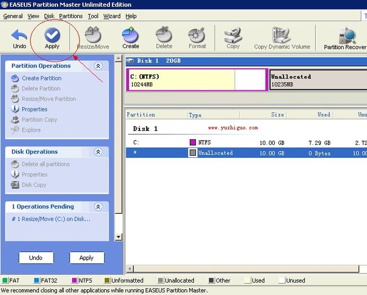Click Explore magnifier sidebar icon
This screenshot has width=367, height=295.
(15, 130)
